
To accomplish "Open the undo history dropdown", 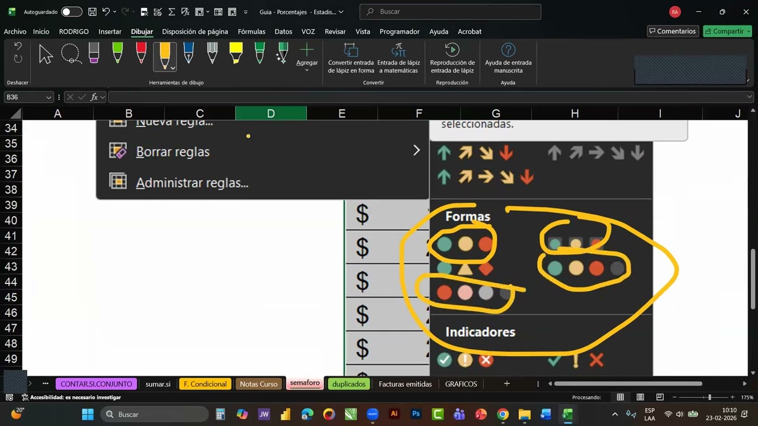I will tap(115, 12).
